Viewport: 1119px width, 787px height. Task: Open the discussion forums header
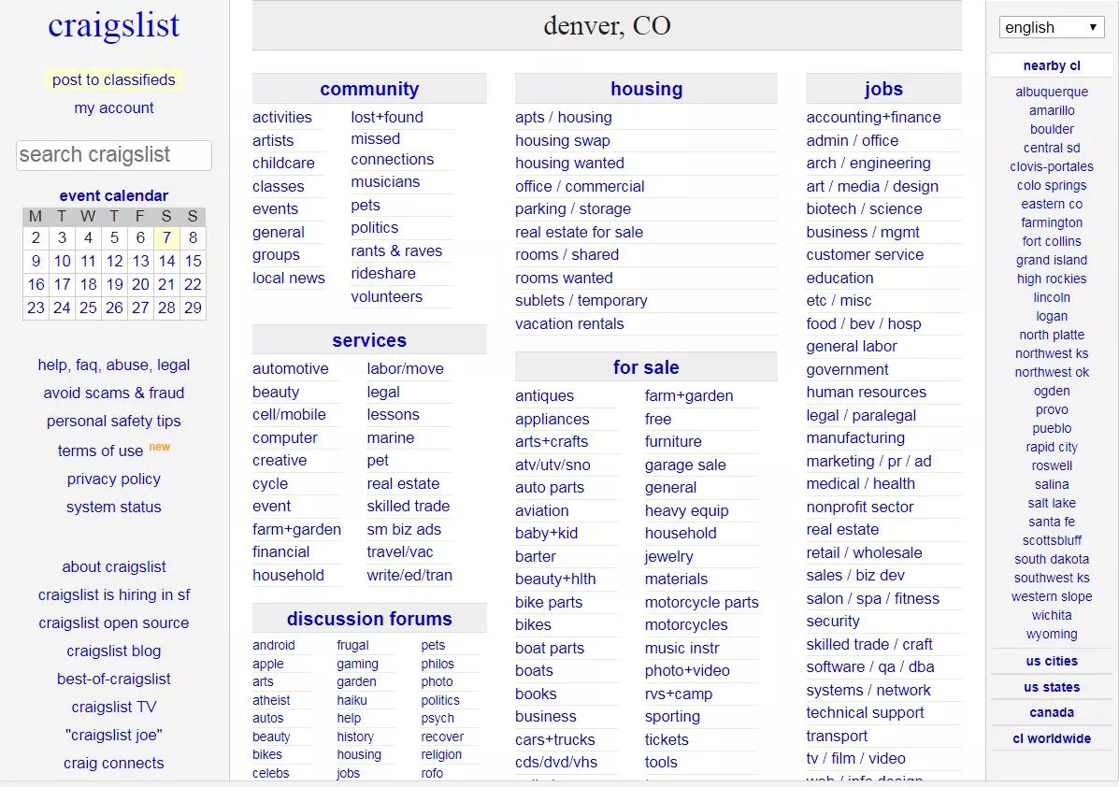tap(369, 619)
